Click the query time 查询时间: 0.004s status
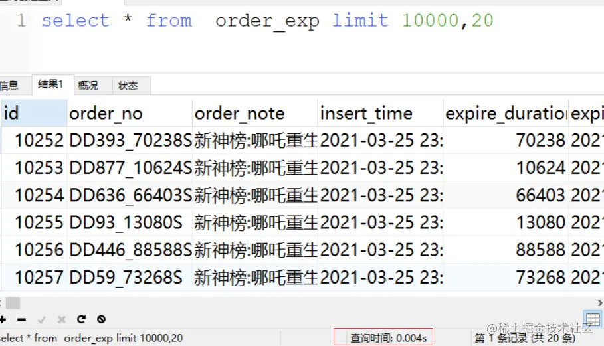 [388, 338]
